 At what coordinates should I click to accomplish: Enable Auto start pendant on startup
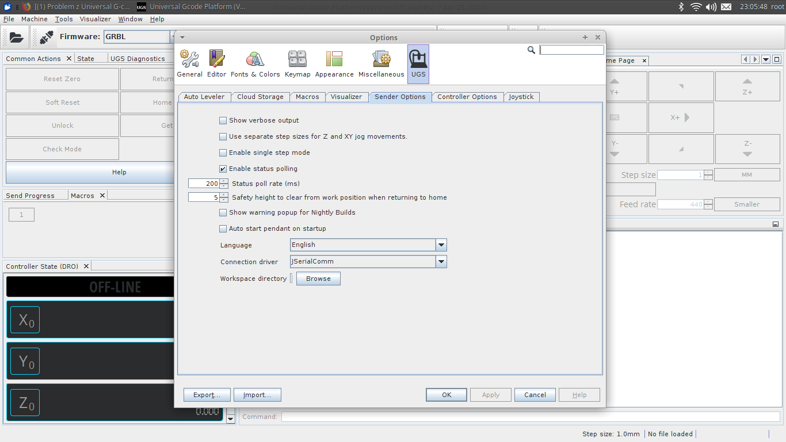(223, 228)
